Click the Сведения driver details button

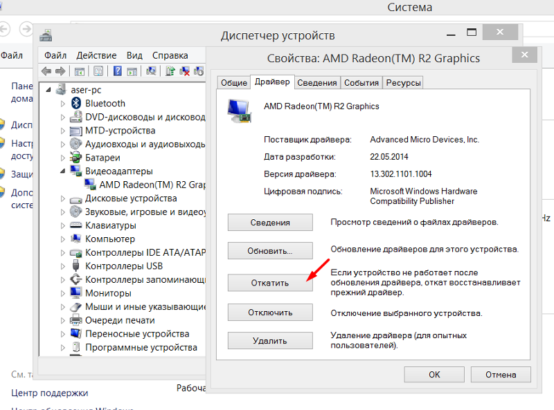270,223
